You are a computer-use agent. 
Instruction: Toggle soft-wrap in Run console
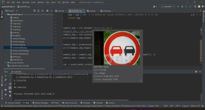(x=10, y=83)
